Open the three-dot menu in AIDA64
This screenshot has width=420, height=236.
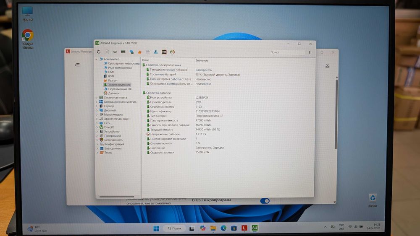(310, 53)
